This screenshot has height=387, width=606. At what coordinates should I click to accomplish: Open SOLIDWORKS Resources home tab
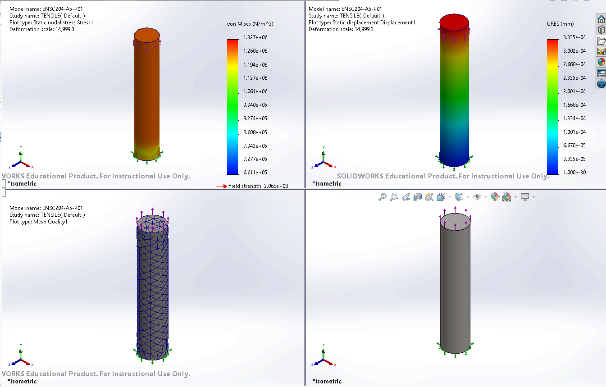(601, 19)
